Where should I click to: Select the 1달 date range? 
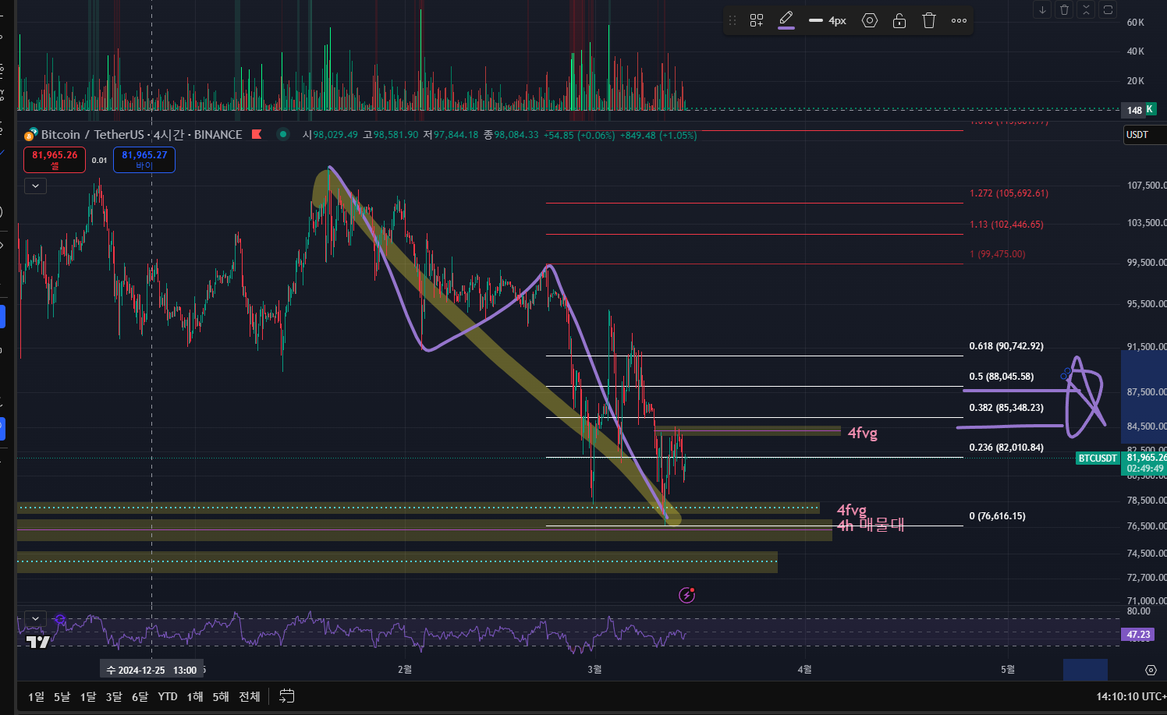pos(88,696)
